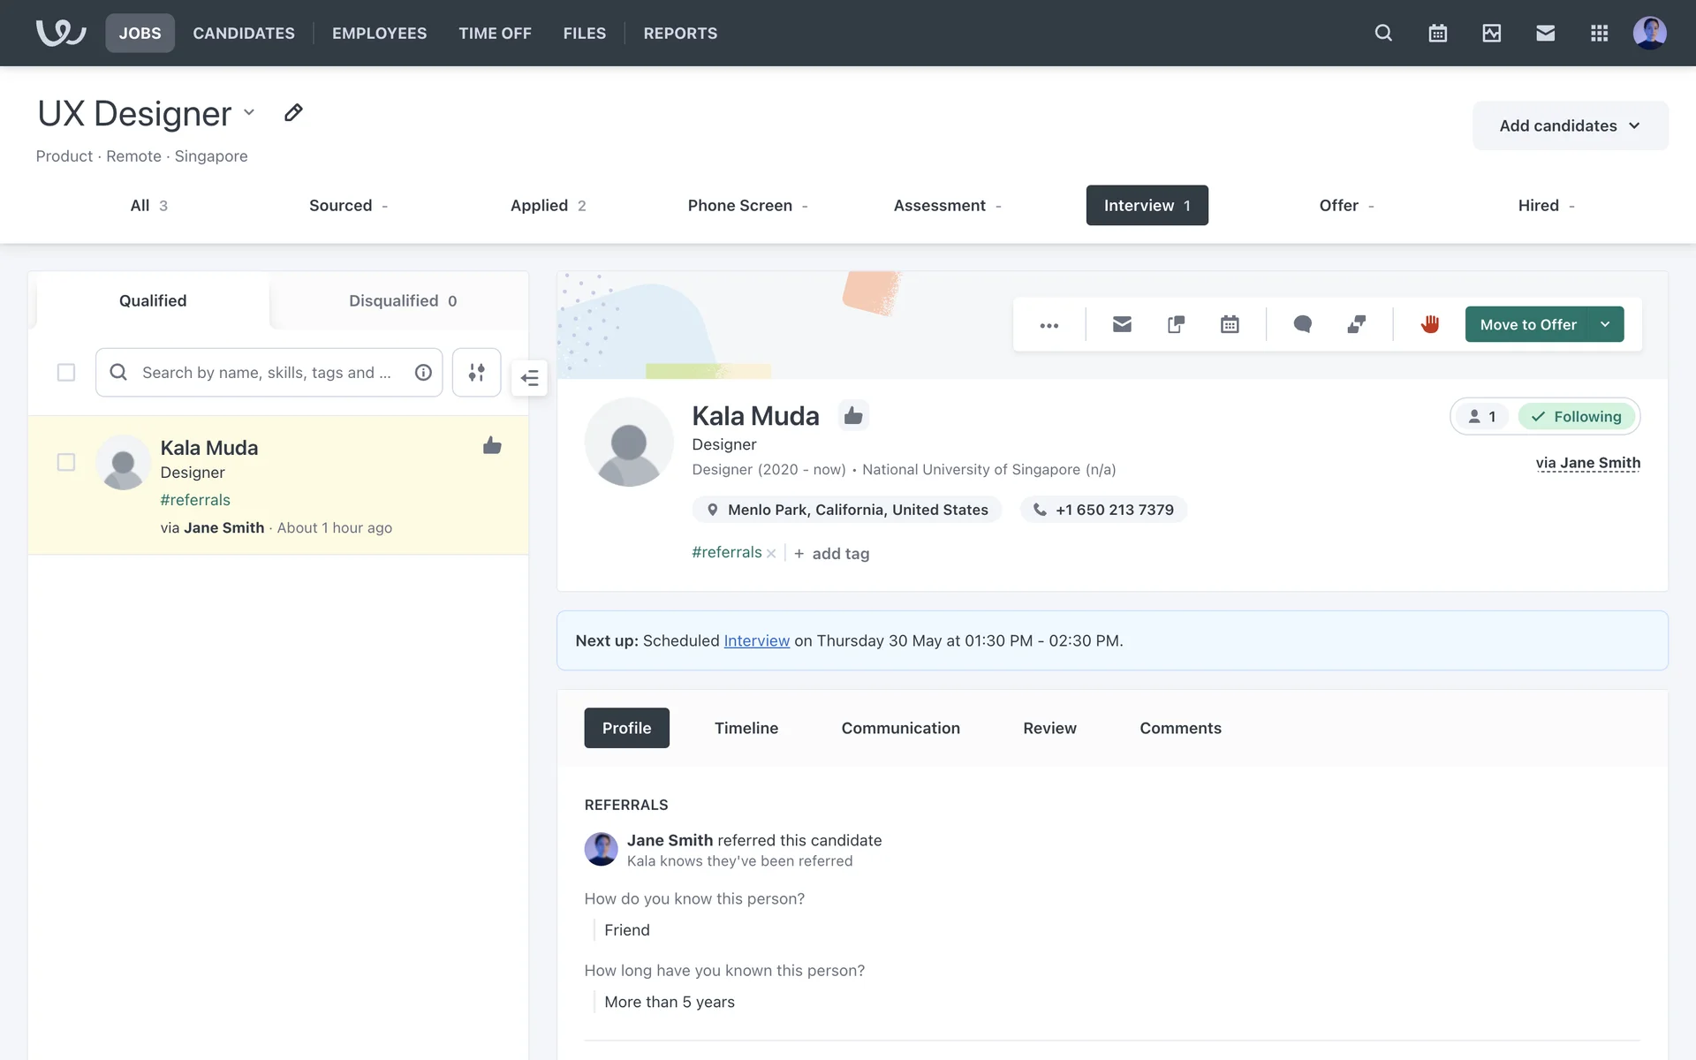Click the thumbs-up icon beside Kala Muda's name
Viewport: 1696px width, 1060px height.
[x=852, y=415]
